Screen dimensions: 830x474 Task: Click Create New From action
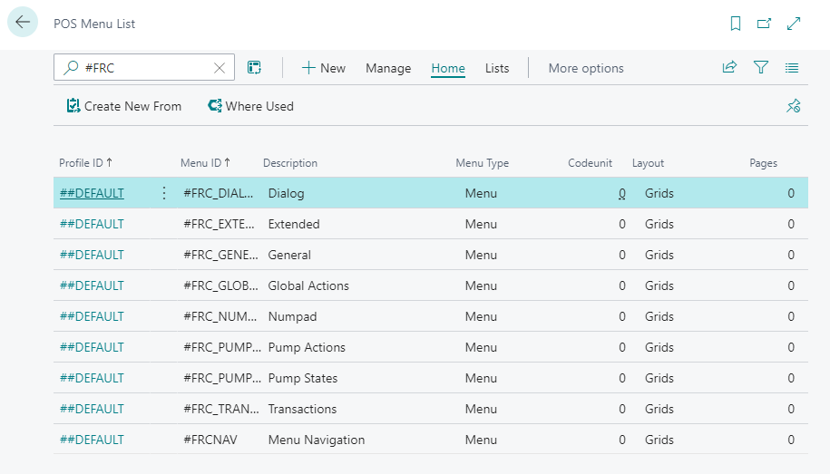(x=124, y=106)
